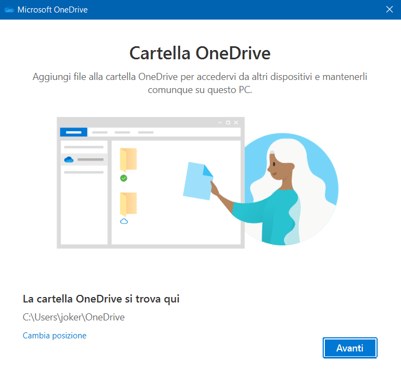Select the folder path C:\Users\joker\OneDrive
The height and width of the screenshot is (377, 401).
(73, 317)
